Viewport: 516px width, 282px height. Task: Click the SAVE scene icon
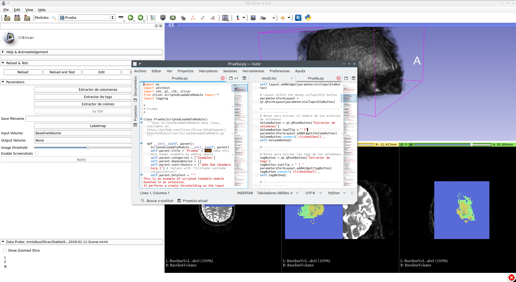coord(27,18)
